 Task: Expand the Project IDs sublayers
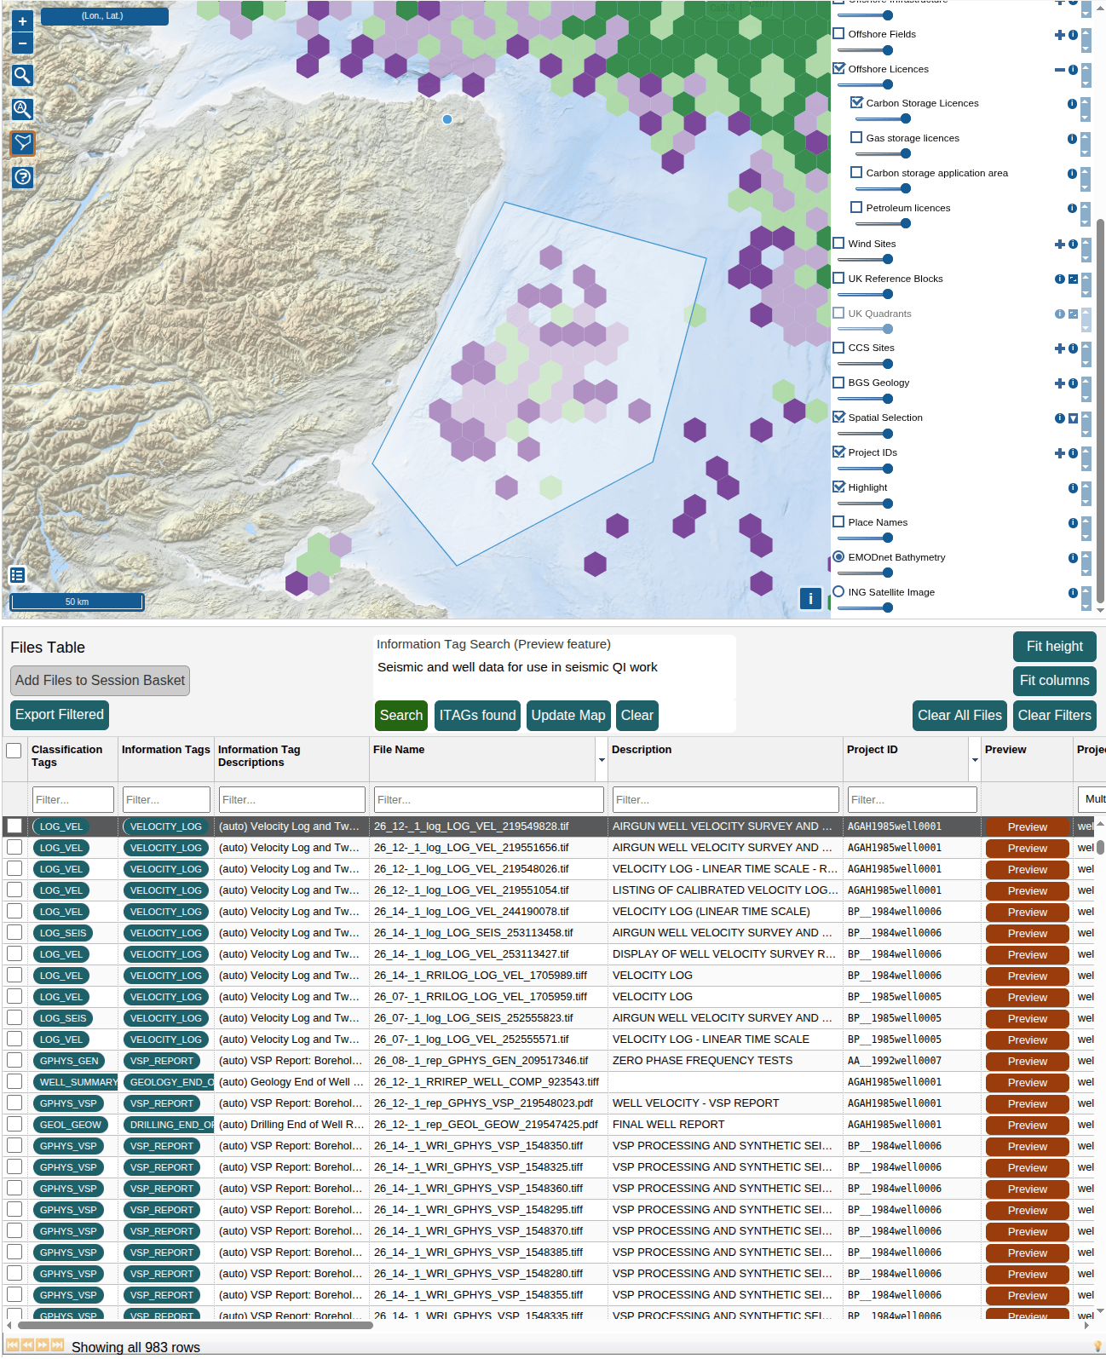pos(1060,453)
